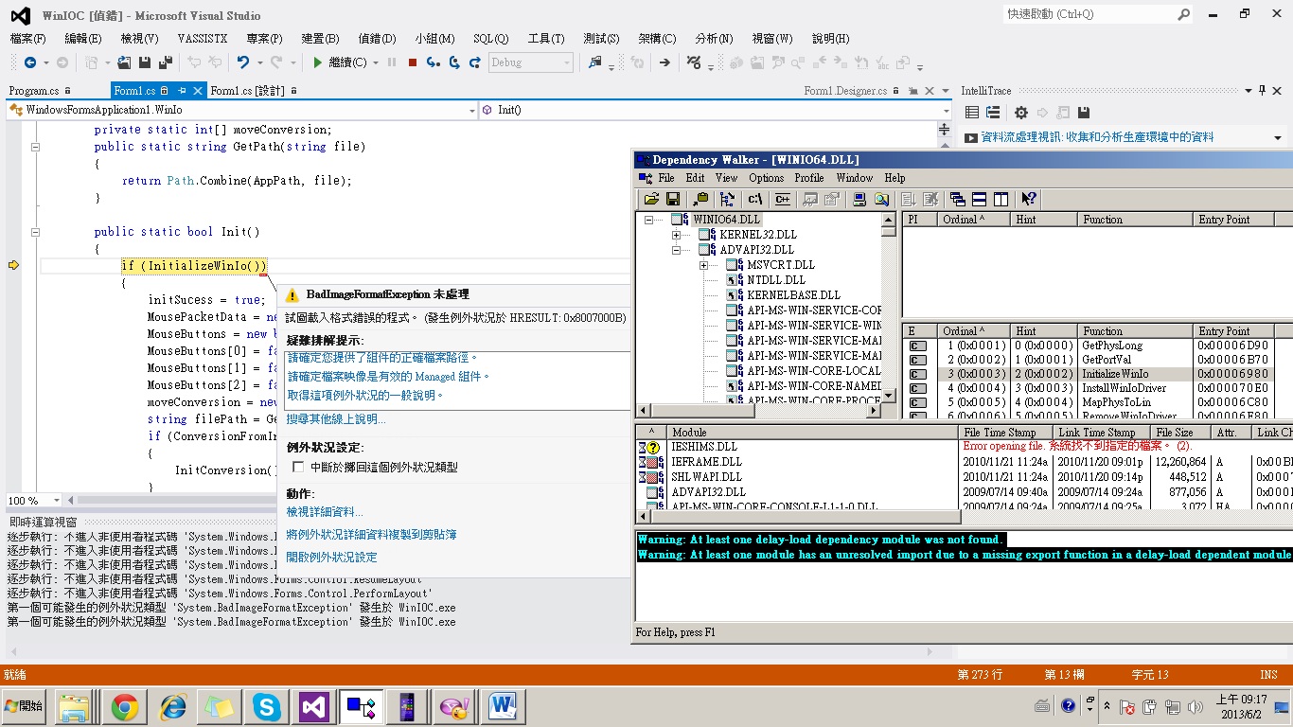Open Microsoft Word from the taskbar
The image size is (1293, 727).
click(x=504, y=707)
